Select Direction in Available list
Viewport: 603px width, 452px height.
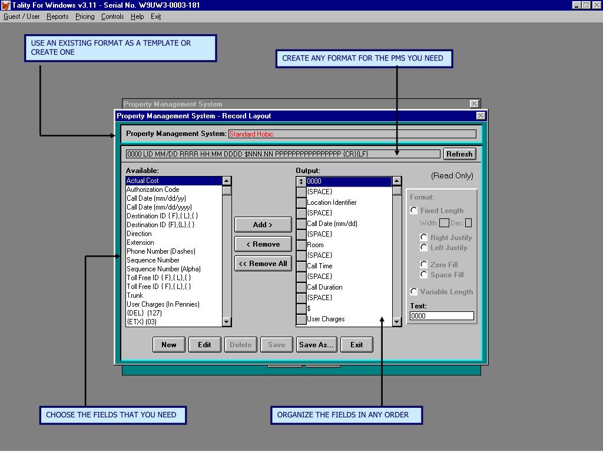[x=174, y=234]
